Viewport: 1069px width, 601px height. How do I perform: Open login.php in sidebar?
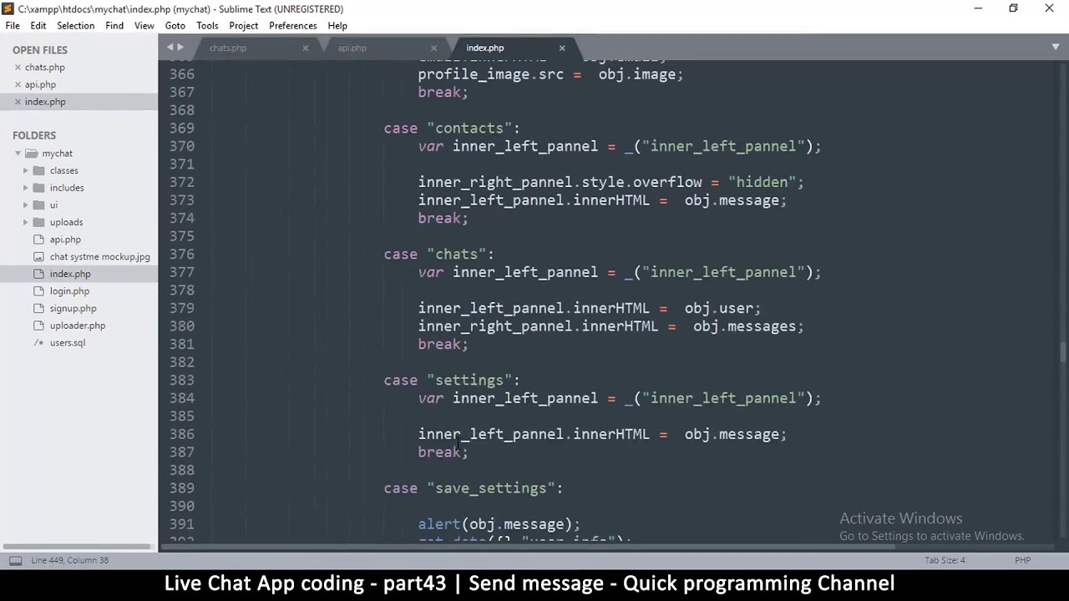click(x=69, y=291)
